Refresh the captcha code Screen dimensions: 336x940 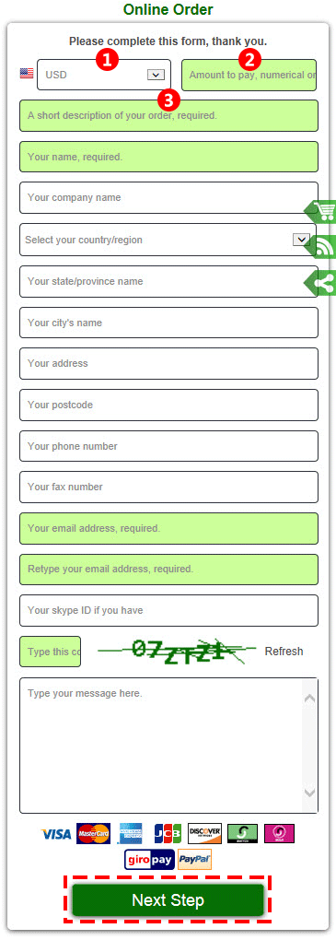click(284, 651)
